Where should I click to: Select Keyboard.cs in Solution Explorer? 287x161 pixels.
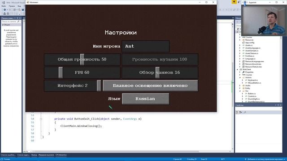tap(253, 80)
